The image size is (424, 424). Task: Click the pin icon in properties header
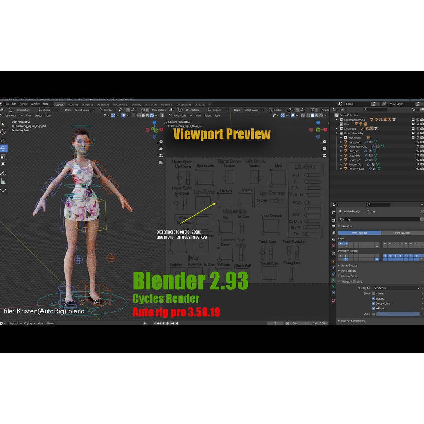point(422,211)
